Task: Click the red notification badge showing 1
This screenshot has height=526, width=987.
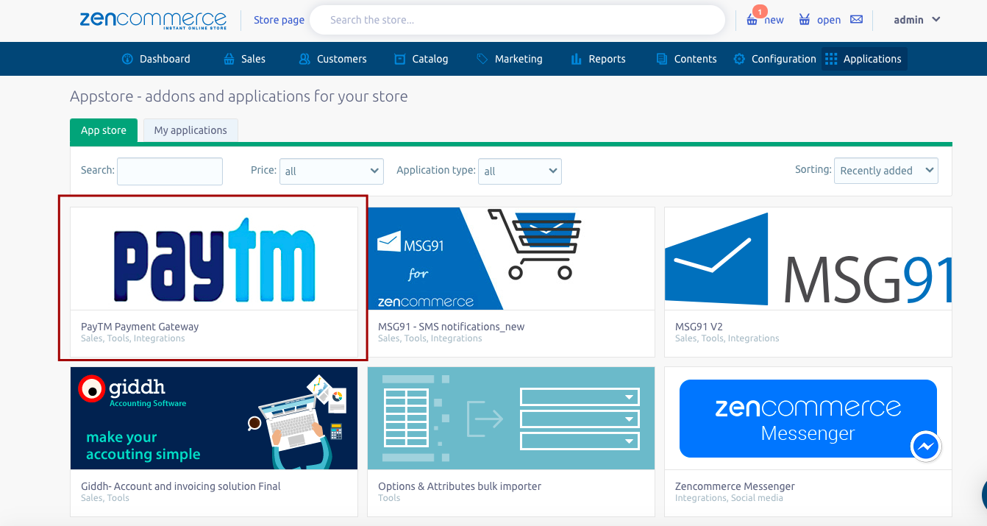Action: click(x=760, y=11)
